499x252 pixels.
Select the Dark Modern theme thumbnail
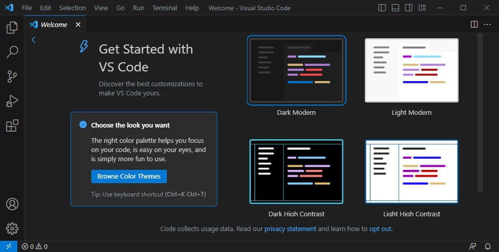[296, 70]
